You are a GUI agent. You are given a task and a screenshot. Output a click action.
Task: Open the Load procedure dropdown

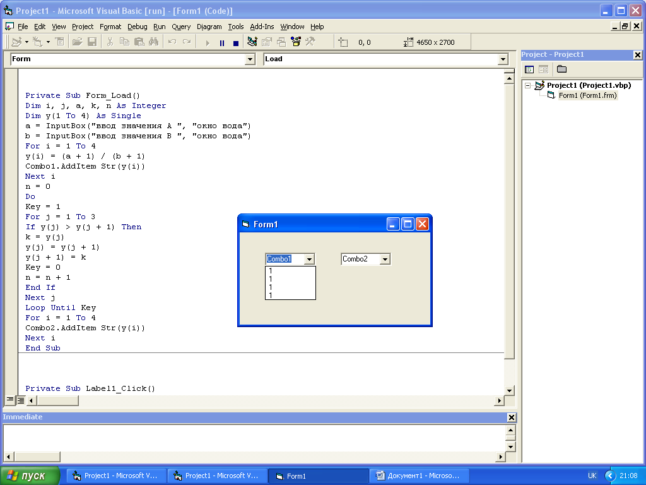tap(503, 59)
